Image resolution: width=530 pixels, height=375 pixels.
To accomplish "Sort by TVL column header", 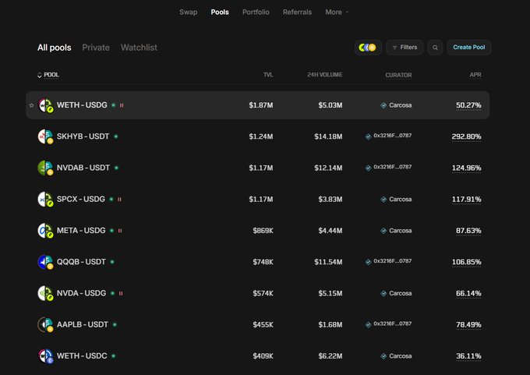I will pos(268,75).
